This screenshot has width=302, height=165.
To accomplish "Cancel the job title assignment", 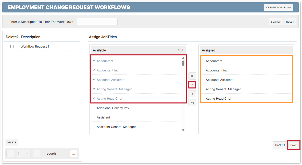I will pyautogui.click(x=280, y=145).
